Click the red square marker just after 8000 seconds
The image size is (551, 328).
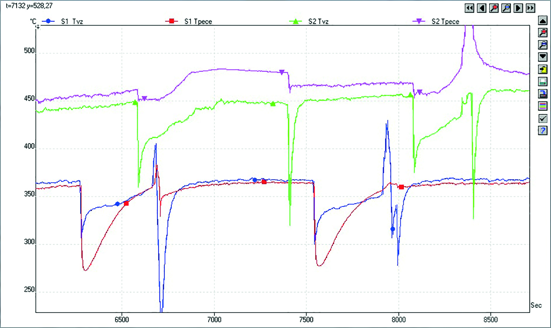click(x=401, y=187)
